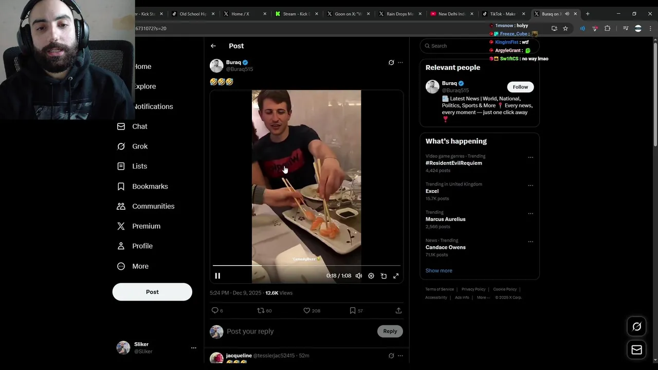Like the post by Buraq
The image size is (658, 370).
[307, 310]
